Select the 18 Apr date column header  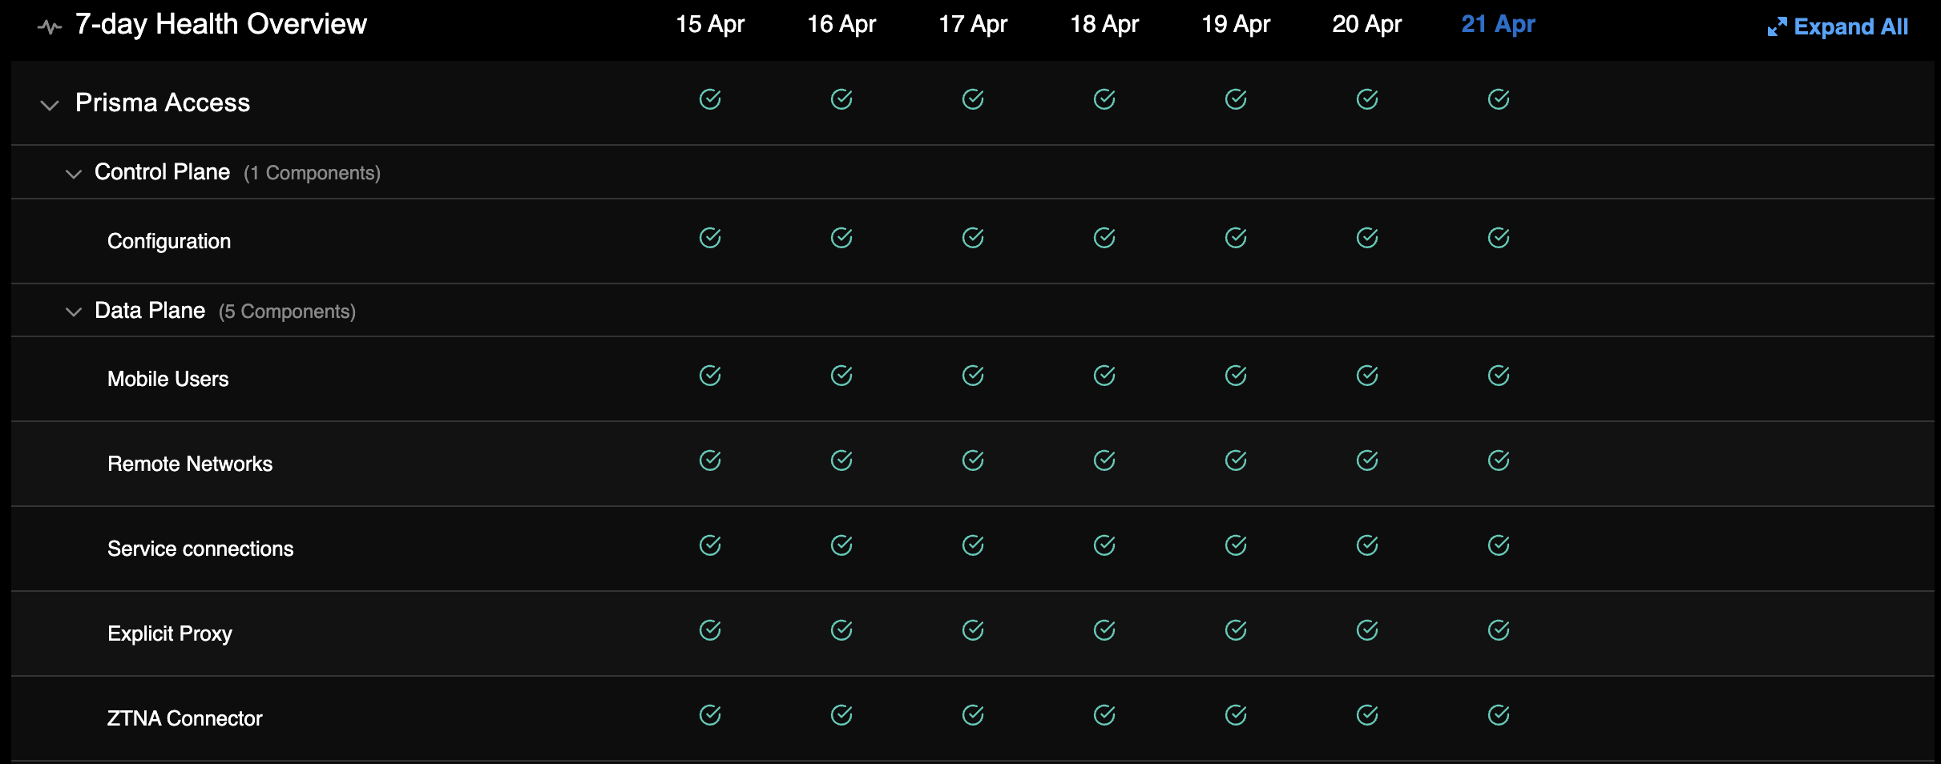tap(1104, 24)
